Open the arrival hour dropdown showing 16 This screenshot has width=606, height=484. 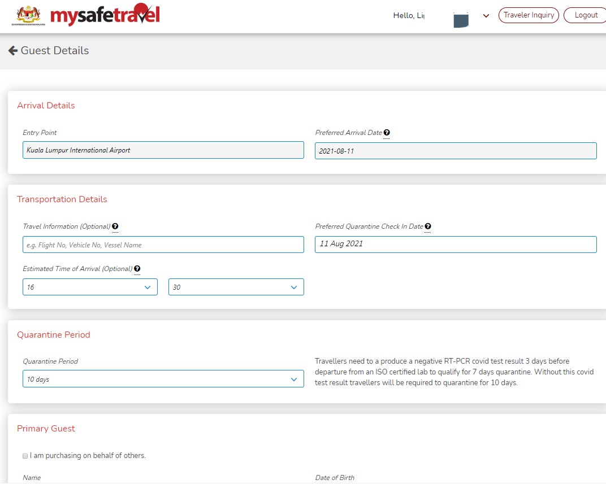click(90, 287)
